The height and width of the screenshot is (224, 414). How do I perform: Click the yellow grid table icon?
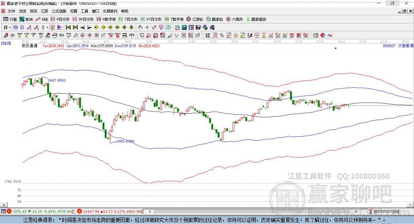316,36
